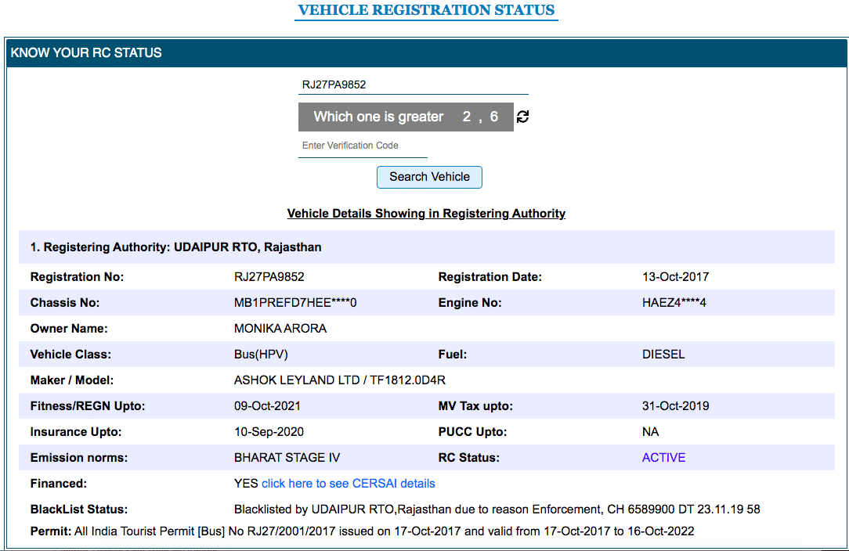Click the masked chassis number value
This screenshot has height=551, width=849.
point(295,303)
